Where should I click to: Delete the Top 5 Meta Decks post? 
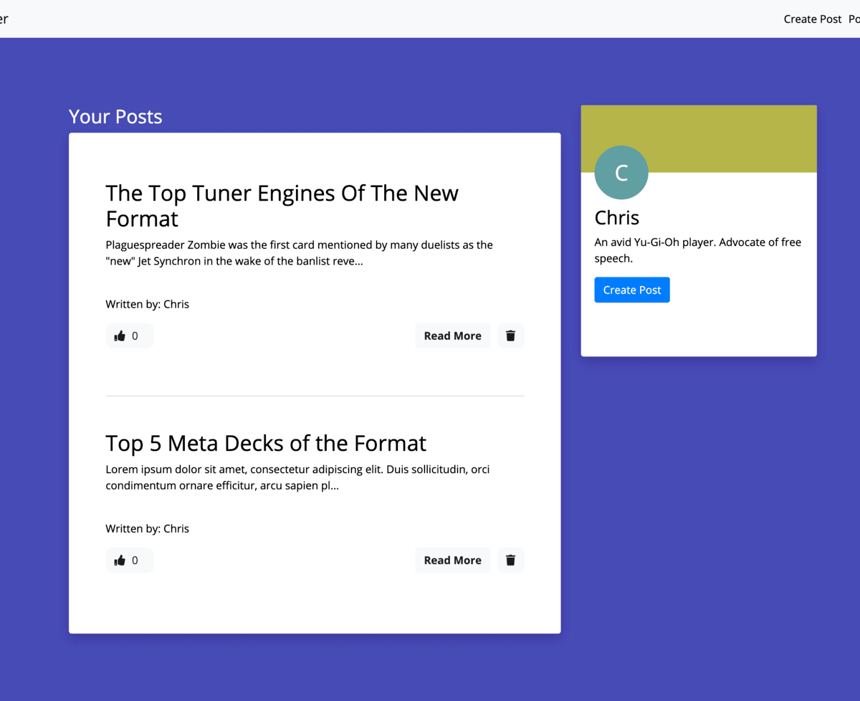point(511,560)
